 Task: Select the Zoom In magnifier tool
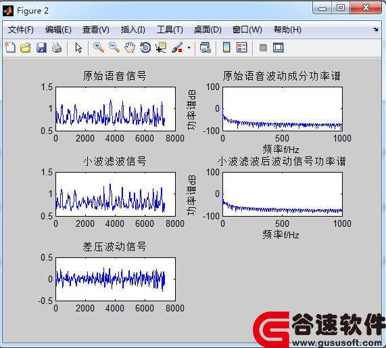[99, 47]
